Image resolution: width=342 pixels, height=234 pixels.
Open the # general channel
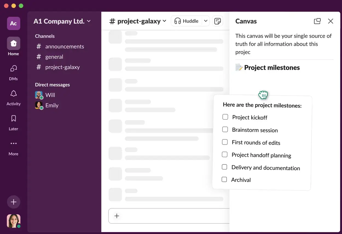click(x=50, y=57)
